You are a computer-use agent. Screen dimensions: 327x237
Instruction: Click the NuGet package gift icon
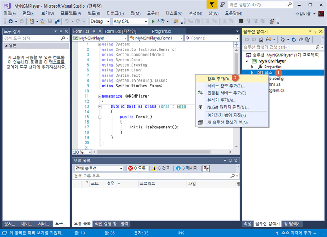click(x=201, y=107)
